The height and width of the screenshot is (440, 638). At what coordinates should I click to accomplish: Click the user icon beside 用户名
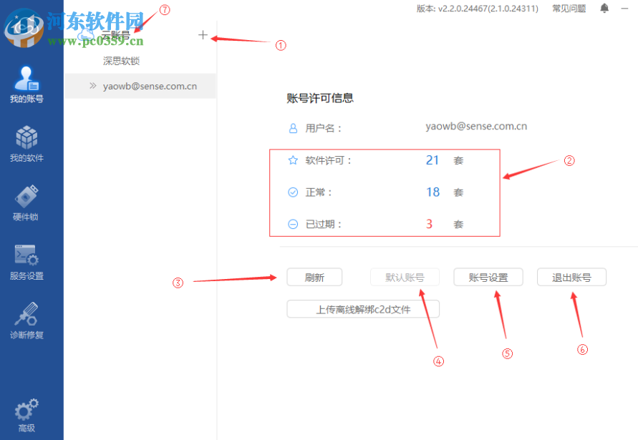coord(292,127)
